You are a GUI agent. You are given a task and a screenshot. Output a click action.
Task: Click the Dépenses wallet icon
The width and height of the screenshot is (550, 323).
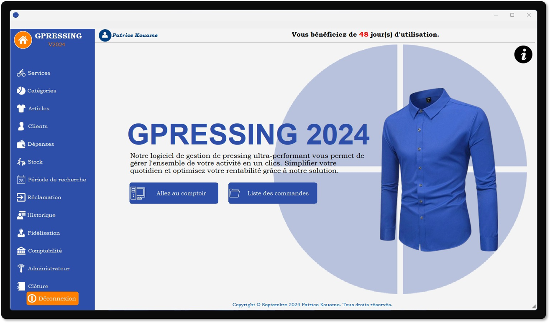[x=21, y=144]
